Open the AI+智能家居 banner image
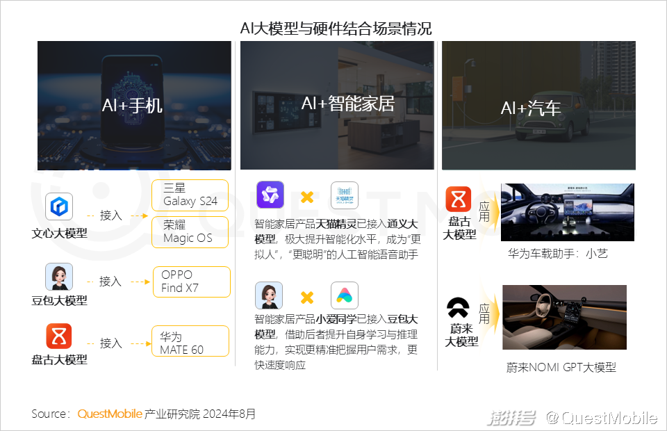This screenshot has width=667, height=431. 337,105
